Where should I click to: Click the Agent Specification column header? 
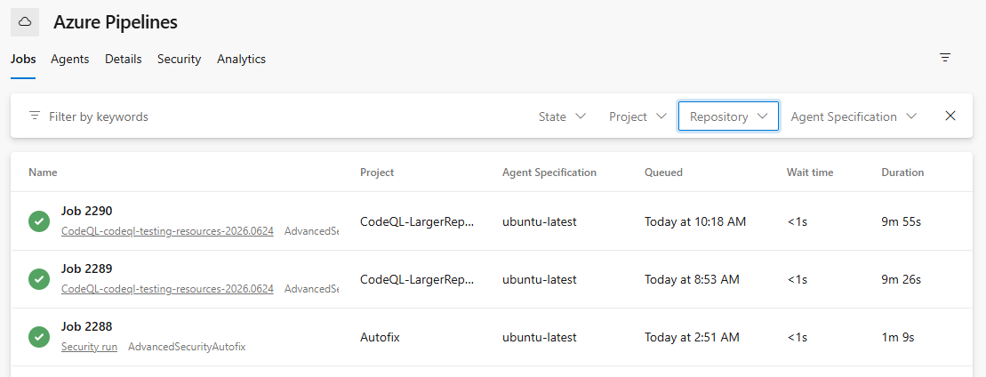click(549, 172)
